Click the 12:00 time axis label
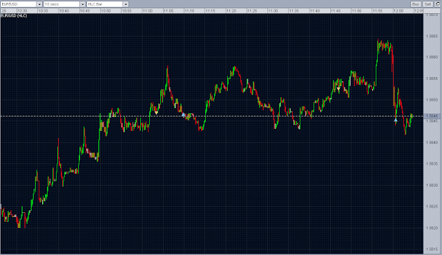 pyautogui.click(x=398, y=11)
